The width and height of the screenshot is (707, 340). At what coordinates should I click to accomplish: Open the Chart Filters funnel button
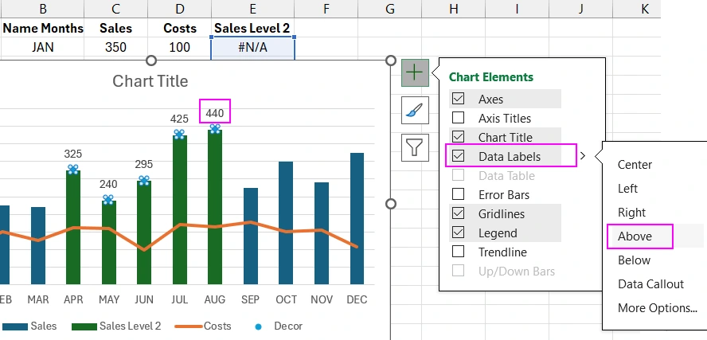click(x=415, y=147)
